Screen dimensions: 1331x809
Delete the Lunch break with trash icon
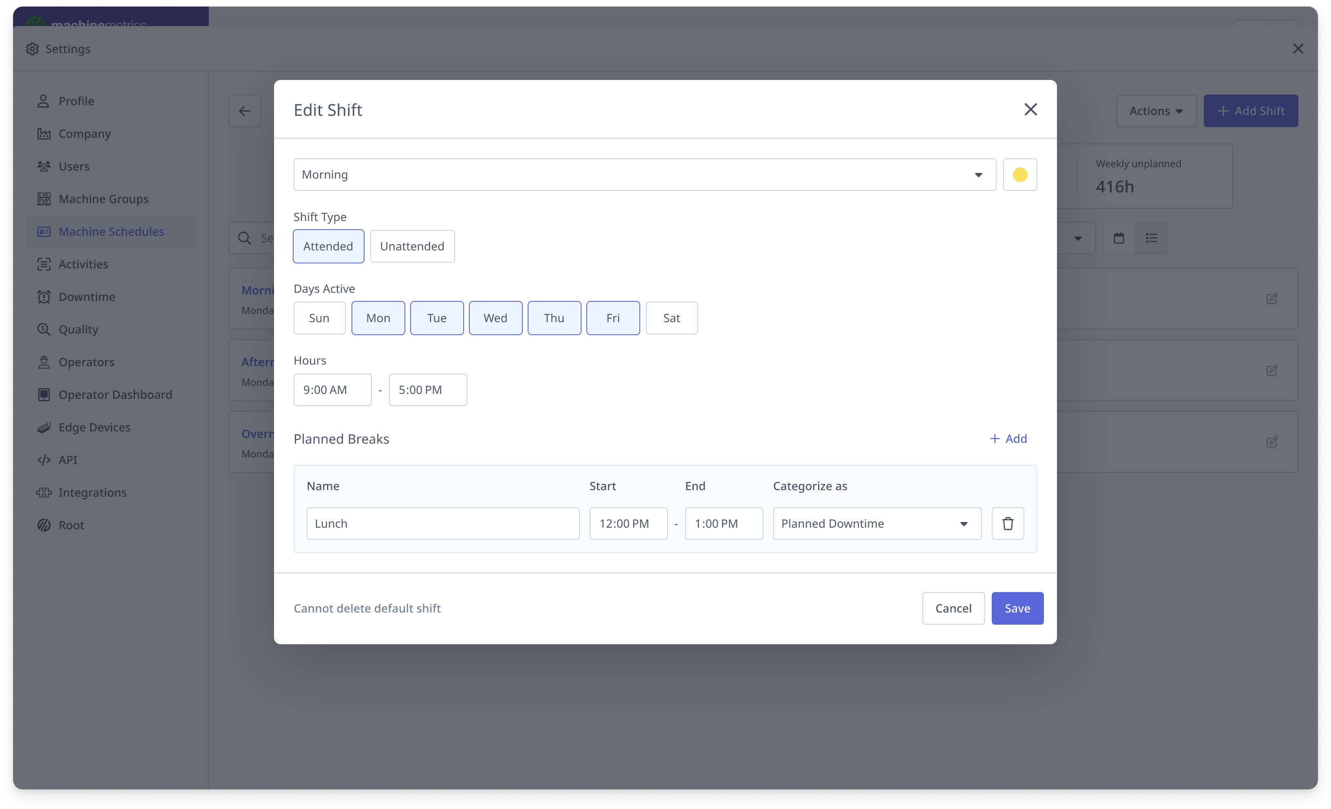[x=1008, y=523]
